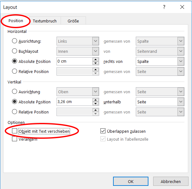
Task: Select horizontal 'Ausrichtung' radio button
Action: [15, 41]
